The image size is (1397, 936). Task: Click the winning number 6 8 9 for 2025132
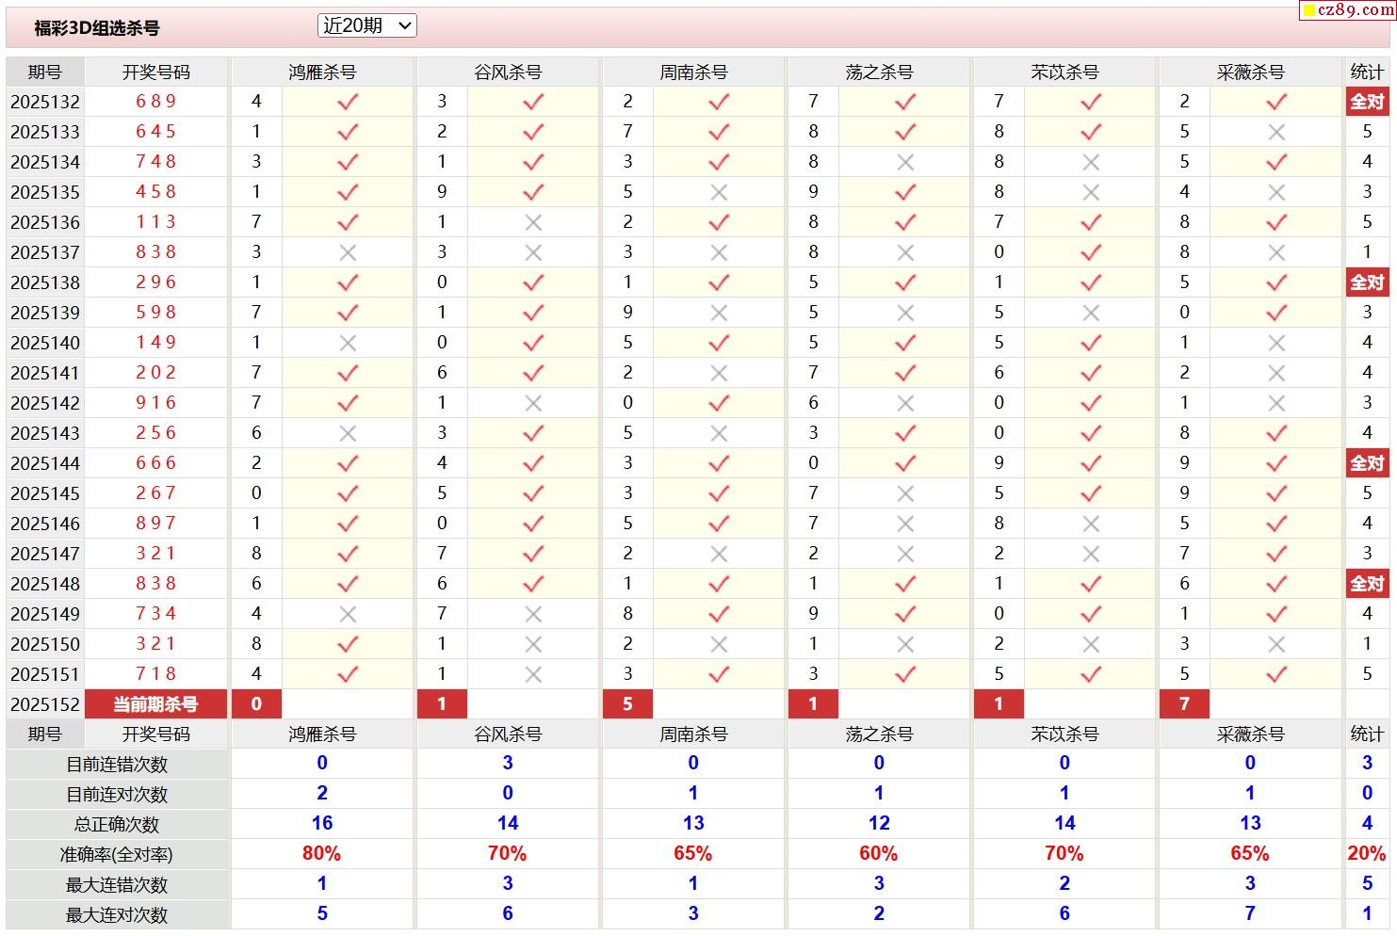point(155,102)
